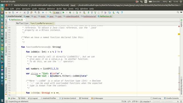Change line separator LF in status bar
The height and width of the screenshot is (103, 183).
129,101
